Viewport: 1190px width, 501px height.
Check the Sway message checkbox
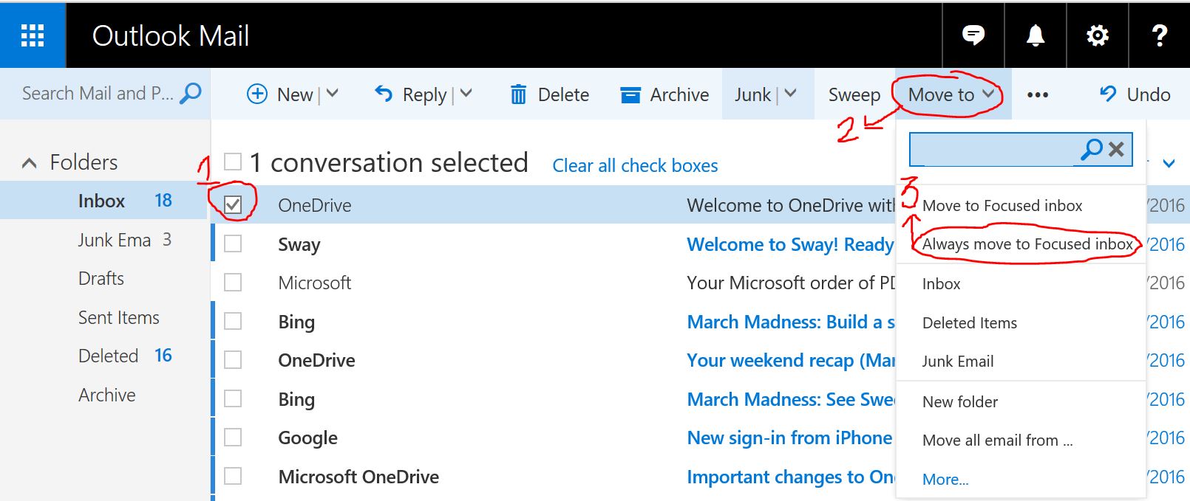pos(233,243)
